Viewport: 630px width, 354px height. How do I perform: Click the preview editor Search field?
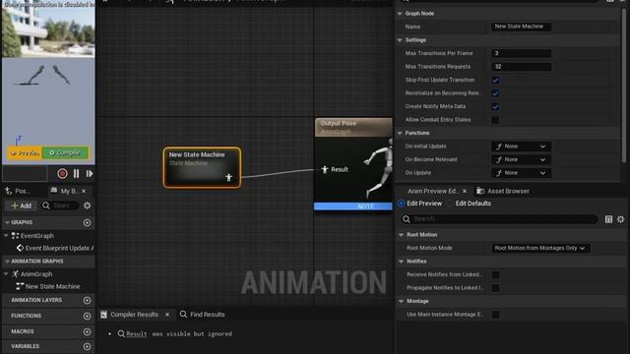(x=499, y=219)
